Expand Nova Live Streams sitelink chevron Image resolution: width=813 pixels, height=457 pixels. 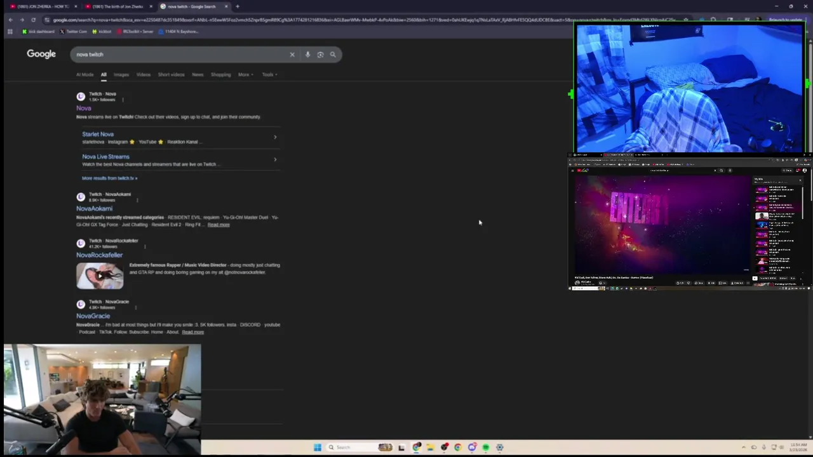click(x=275, y=159)
